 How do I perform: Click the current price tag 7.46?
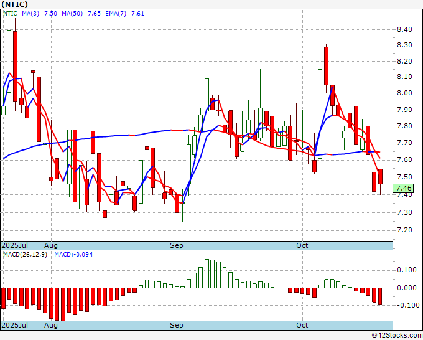(x=403, y=188)
